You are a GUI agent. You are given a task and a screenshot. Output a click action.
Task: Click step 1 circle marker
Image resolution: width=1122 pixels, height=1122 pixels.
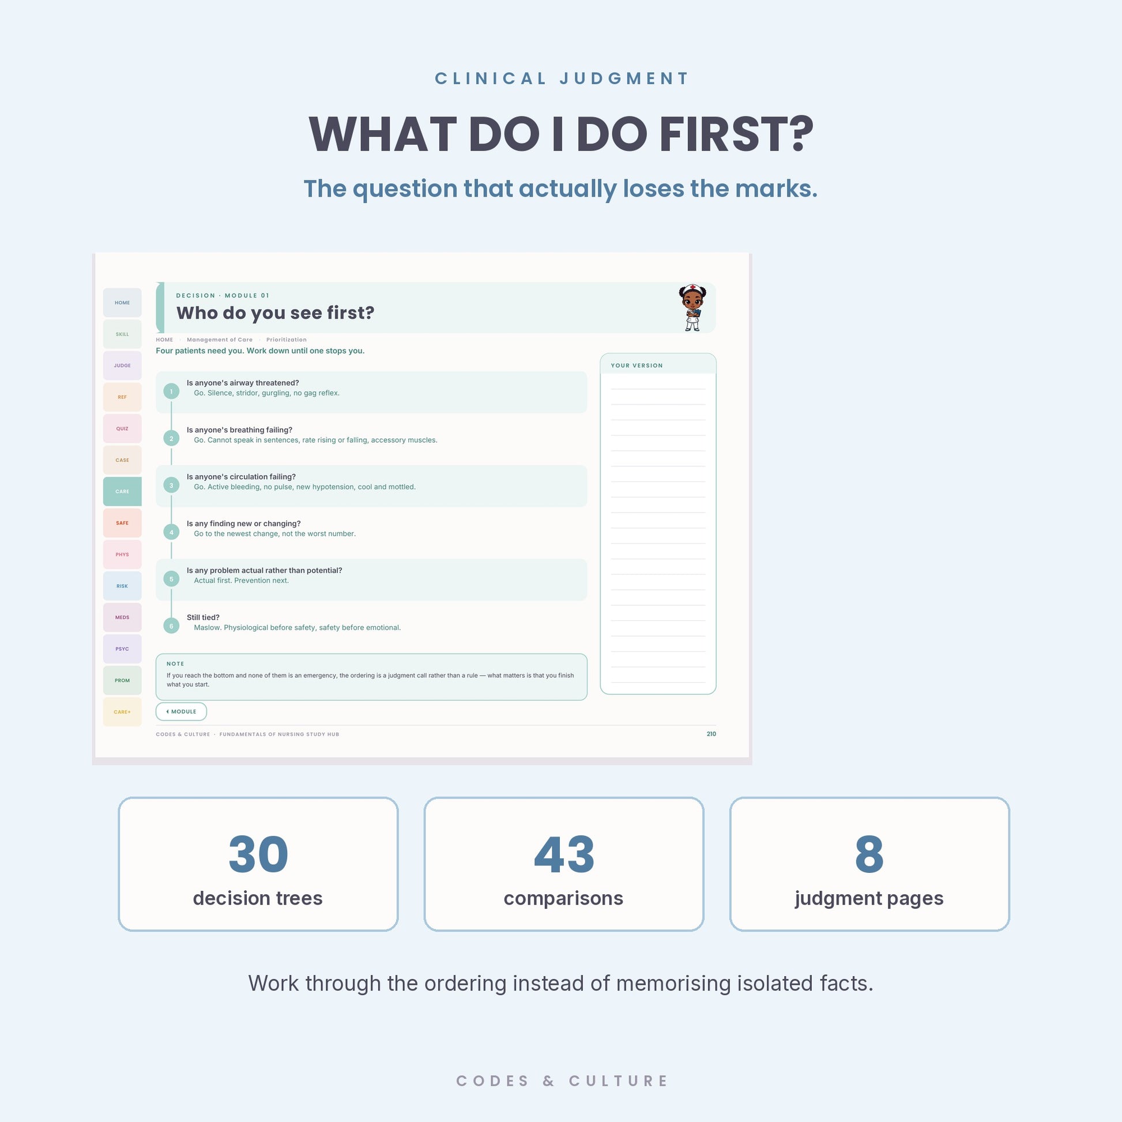(171, 391)
